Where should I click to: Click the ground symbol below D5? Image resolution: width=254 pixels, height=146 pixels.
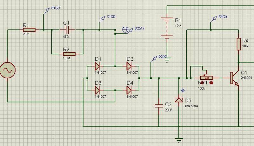point(179,140)
